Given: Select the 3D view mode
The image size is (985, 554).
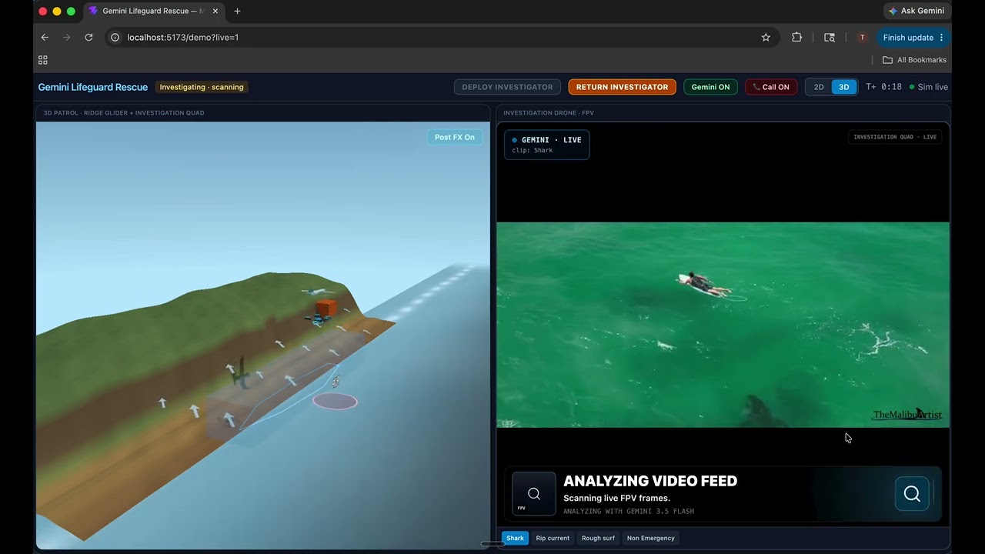Looking at the screenshot, I should tap(843, 87).
